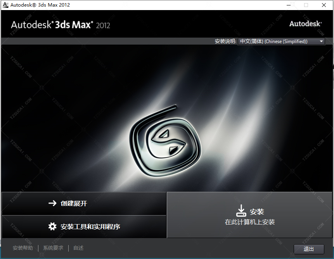Choose 创建展开 deployment option
This screenshot has height=259, width=334.
point(84,203)
